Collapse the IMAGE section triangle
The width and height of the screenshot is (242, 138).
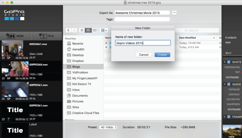pyautogui.click(x=225, y=84)
